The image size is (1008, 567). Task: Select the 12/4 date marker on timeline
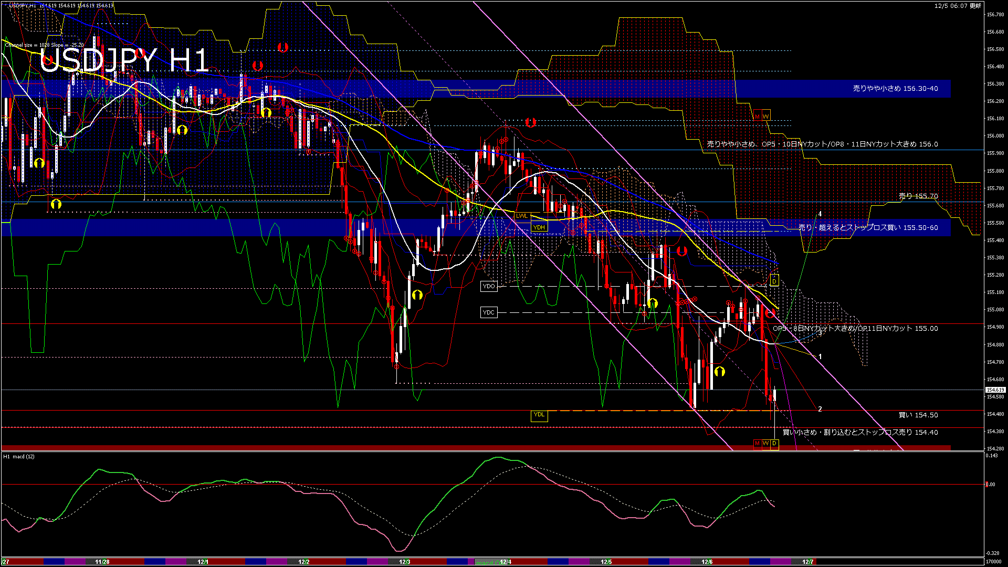click(x=505, y=562)
